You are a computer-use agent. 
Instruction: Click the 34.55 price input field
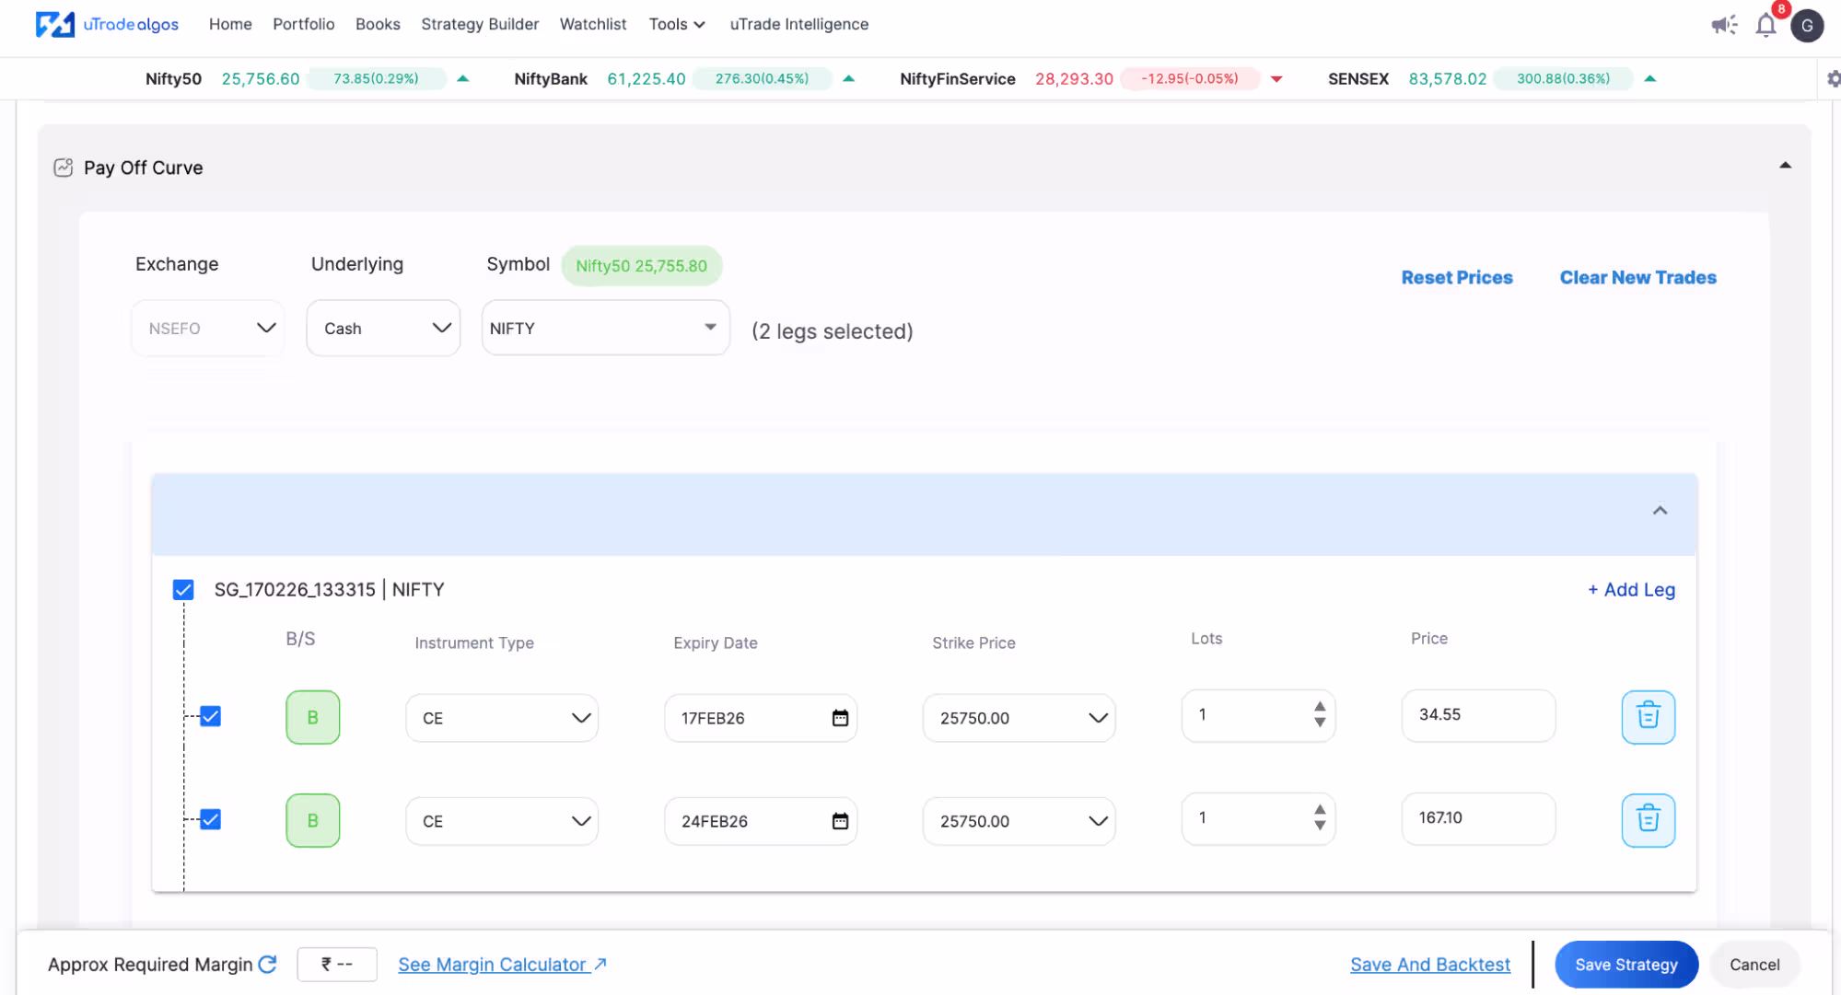[x=1477, y=715]
